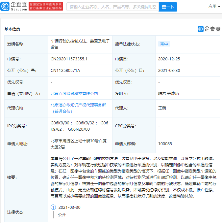
Task: Click the applicant postcode 100085
Action: 165,143
